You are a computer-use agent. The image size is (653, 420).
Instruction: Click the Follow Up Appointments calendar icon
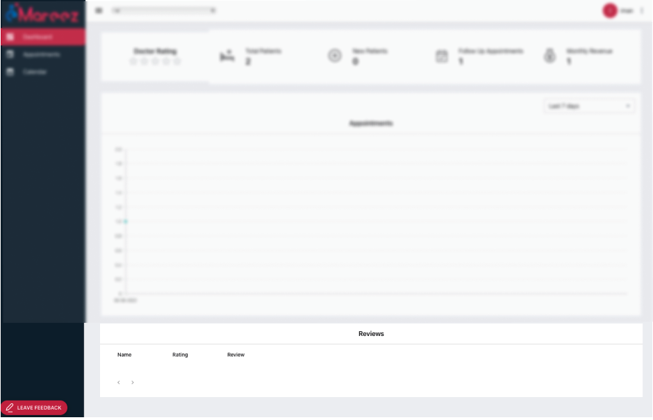pos(441,56)
